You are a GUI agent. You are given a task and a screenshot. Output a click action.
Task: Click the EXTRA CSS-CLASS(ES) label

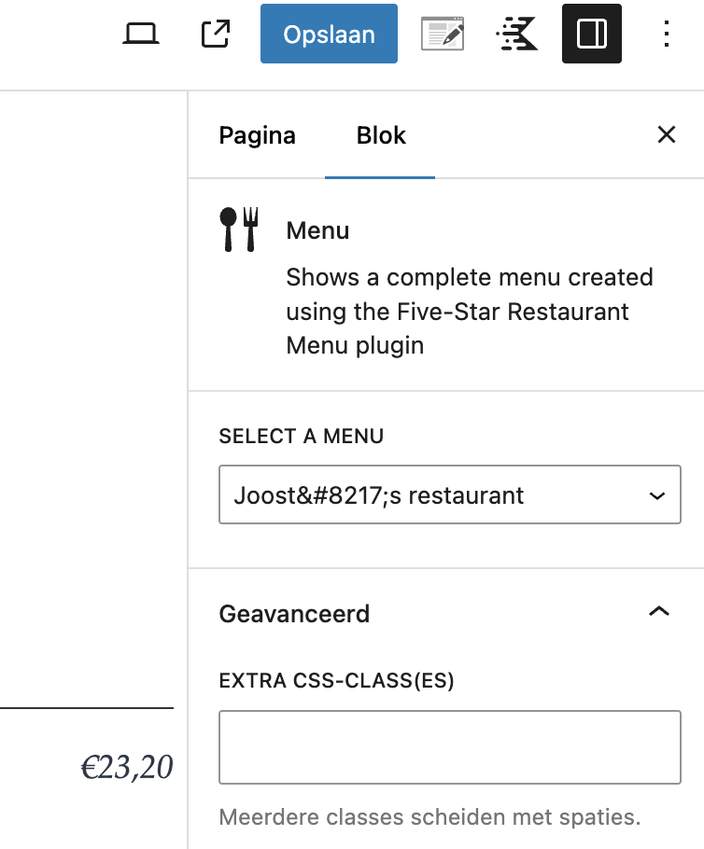click(x=336, y=681)
